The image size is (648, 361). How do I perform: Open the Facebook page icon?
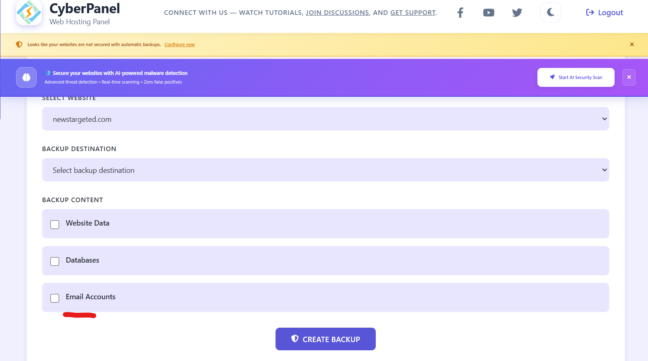[460, 13]
